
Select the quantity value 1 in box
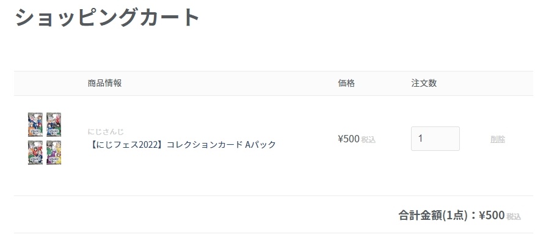pos(420,139)
